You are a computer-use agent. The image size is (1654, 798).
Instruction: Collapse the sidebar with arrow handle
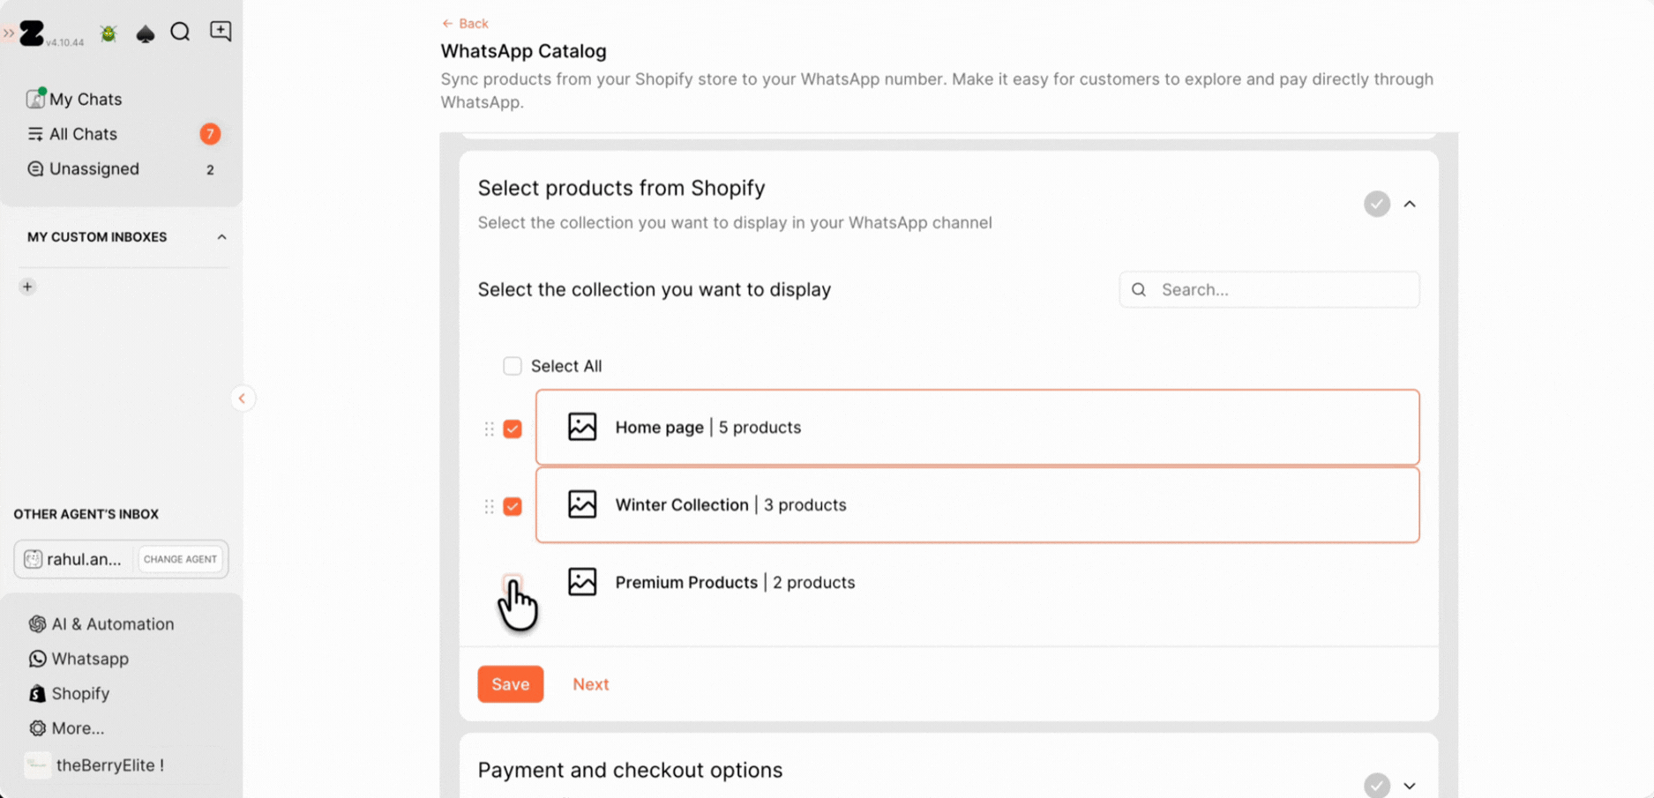242,399
